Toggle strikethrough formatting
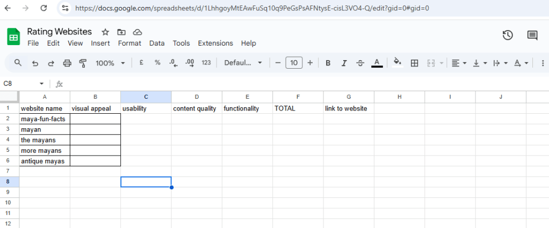Image resolution: width=549 pixels, height=228 pixels. pyautogui.click(x=360, y=63)
